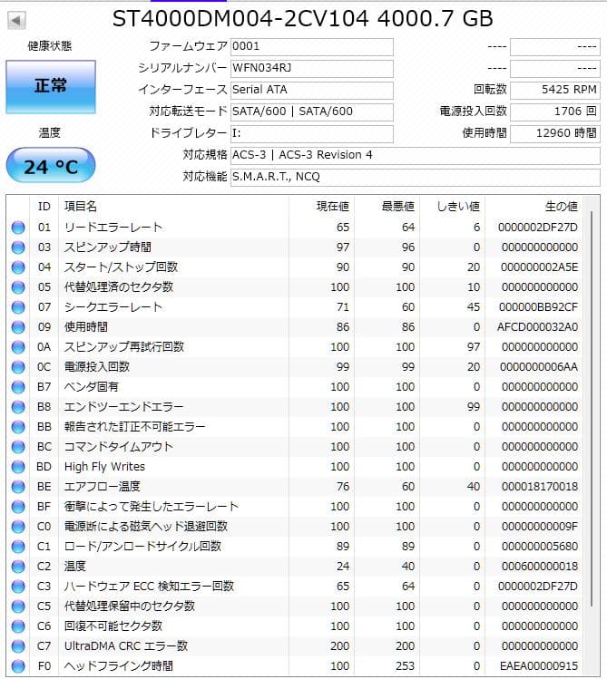This screenshot has height=679, width=607.
Task: Select the エンドツーエンドエラー row name
Action: click(x=124, y=407)
